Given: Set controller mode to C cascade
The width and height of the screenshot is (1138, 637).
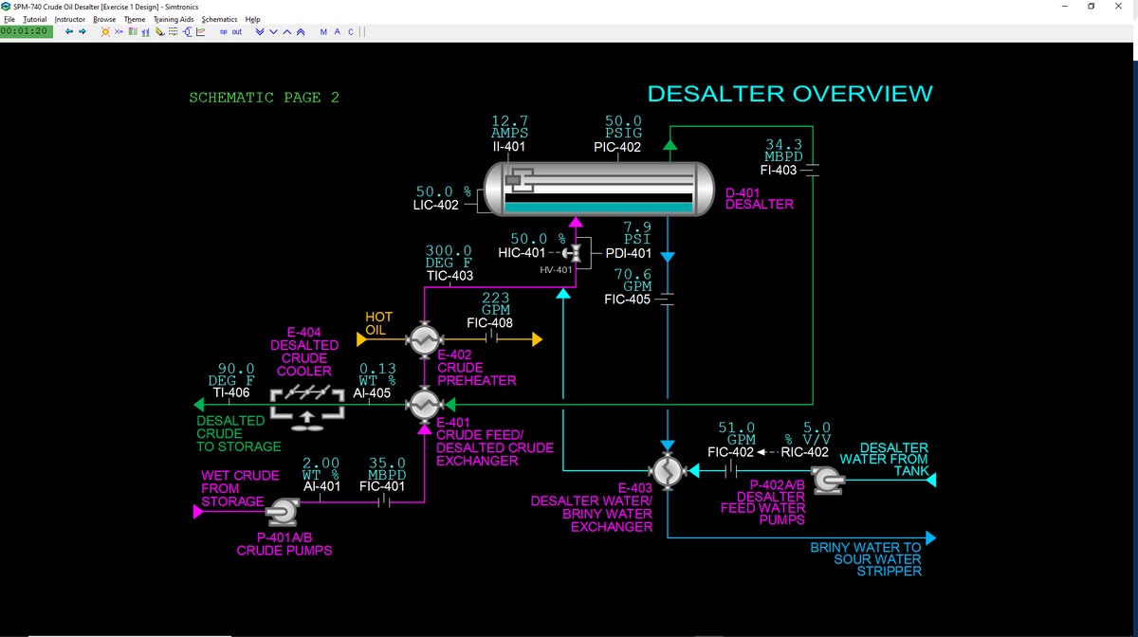Looking at the screenshot, I should [351, 31].
